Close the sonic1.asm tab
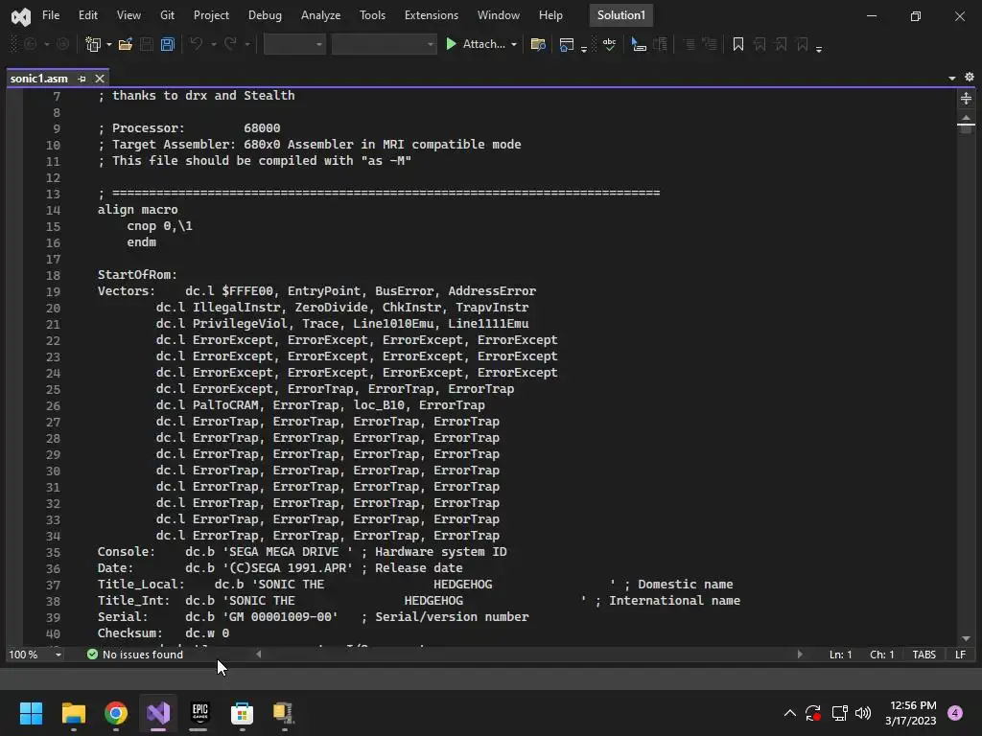 (100, 79)
